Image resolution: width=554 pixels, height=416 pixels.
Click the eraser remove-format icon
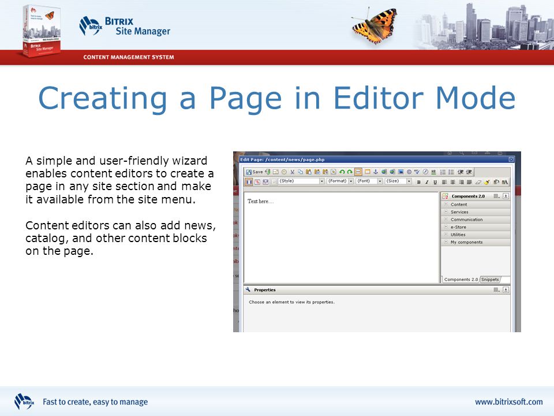(x=478, y=182)
